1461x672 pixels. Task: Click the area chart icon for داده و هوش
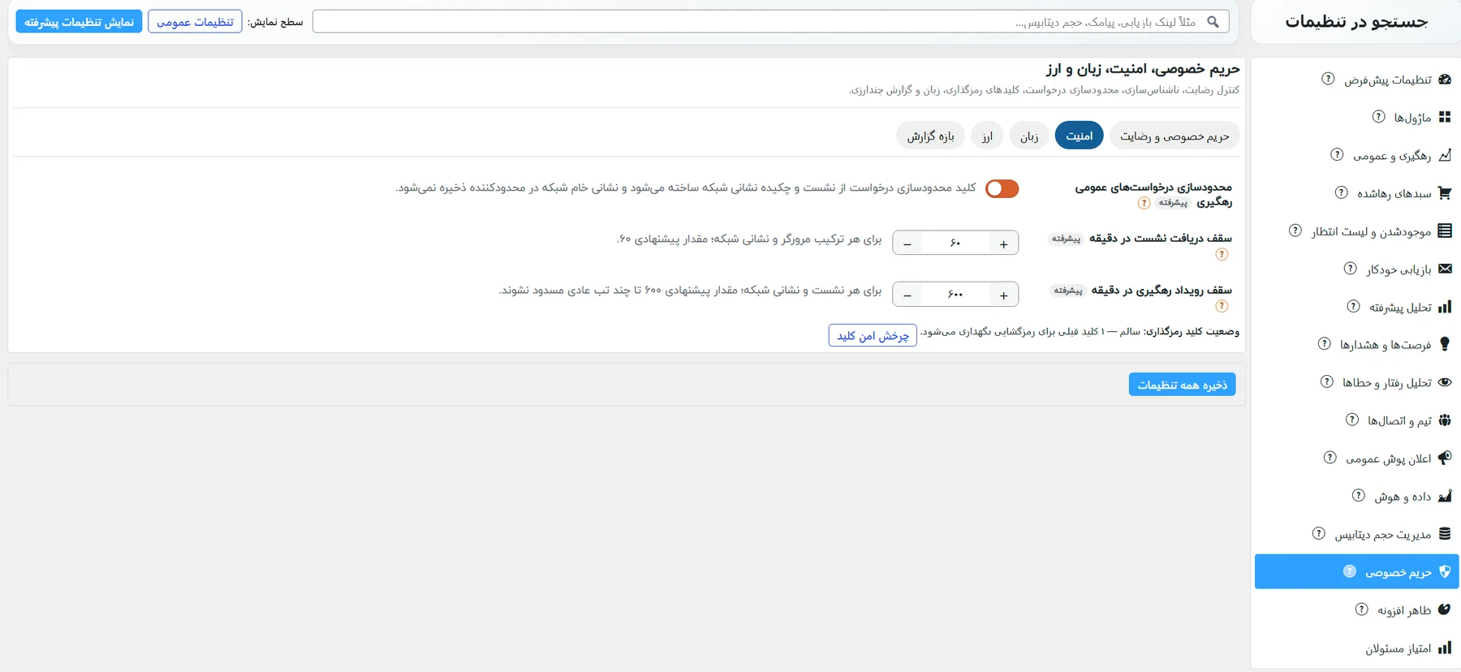1445,496
